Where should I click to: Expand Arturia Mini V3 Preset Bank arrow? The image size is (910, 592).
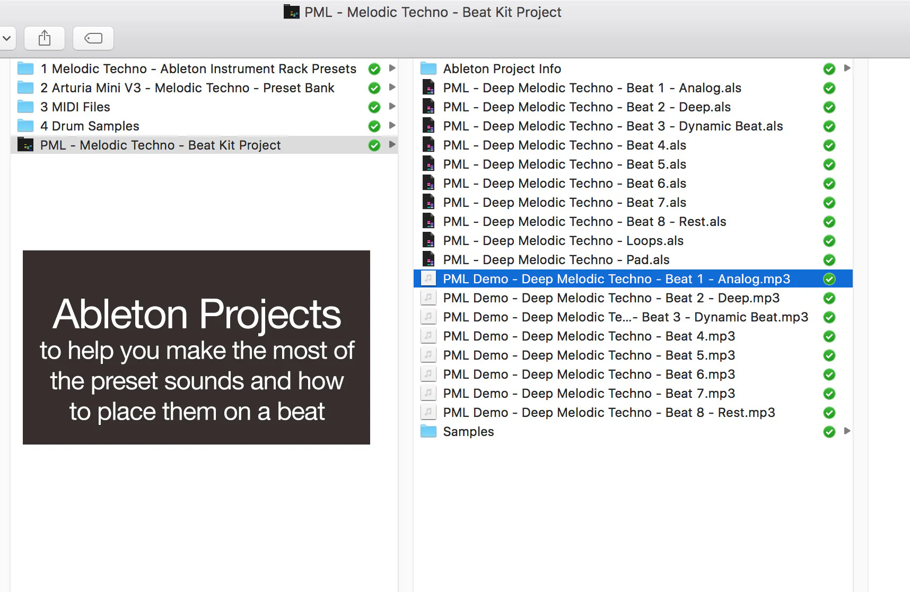(392, 87)
